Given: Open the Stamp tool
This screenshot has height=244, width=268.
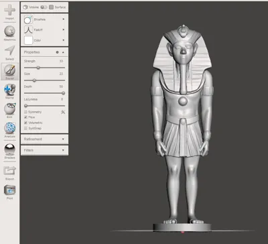Looking at the screenshot, I should click(9, 91).
